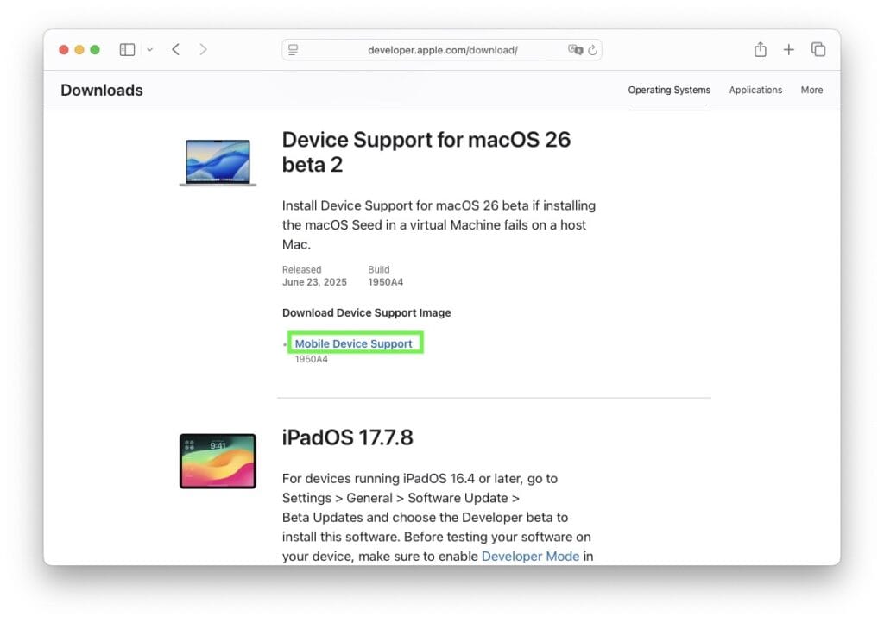
Task: Click the Downloads page heading
Action: pos(102,90)
